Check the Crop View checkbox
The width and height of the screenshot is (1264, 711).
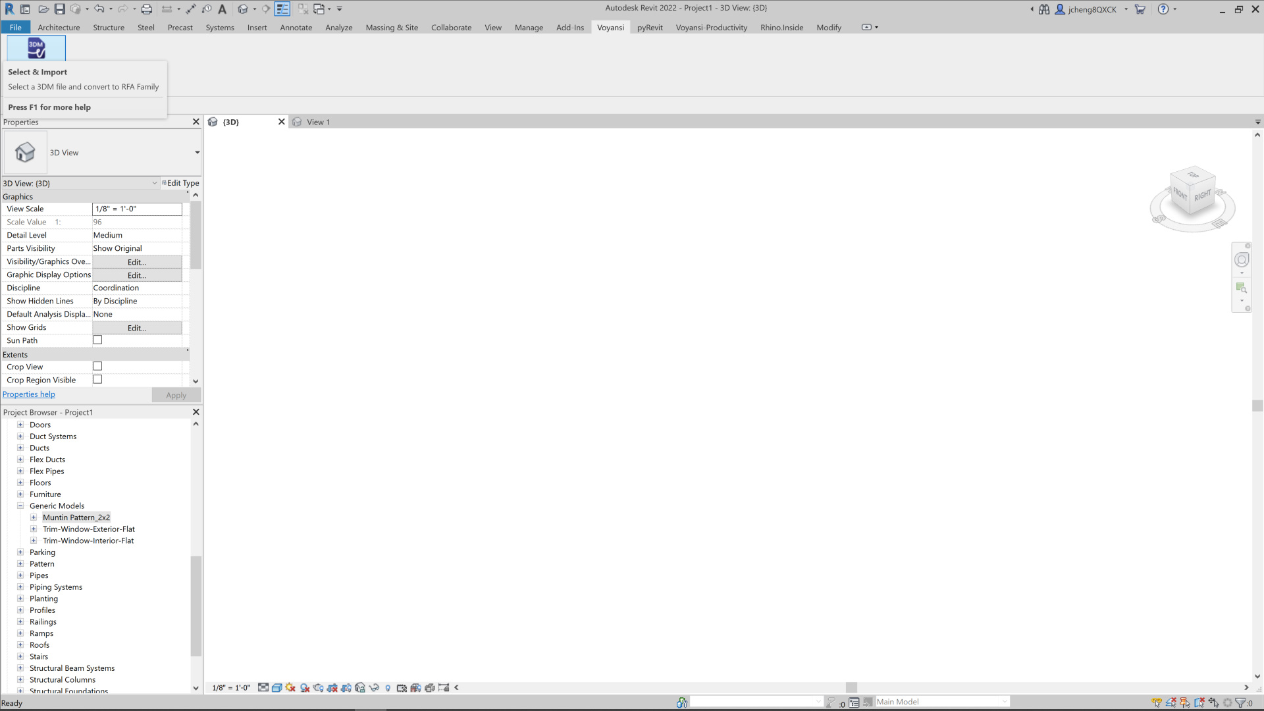(97, 367)
